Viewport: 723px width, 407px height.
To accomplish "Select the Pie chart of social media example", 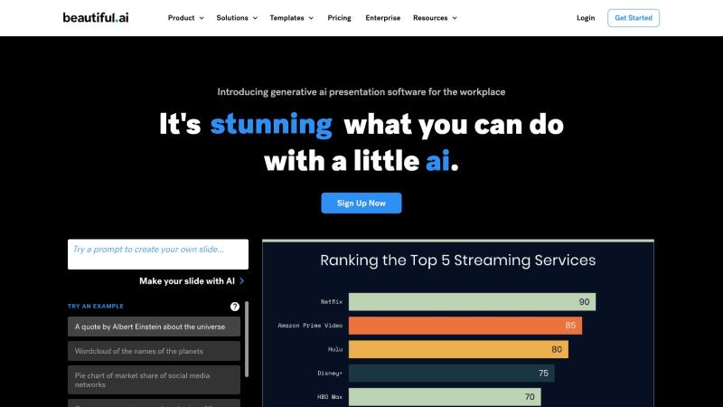I will (154, 380).
